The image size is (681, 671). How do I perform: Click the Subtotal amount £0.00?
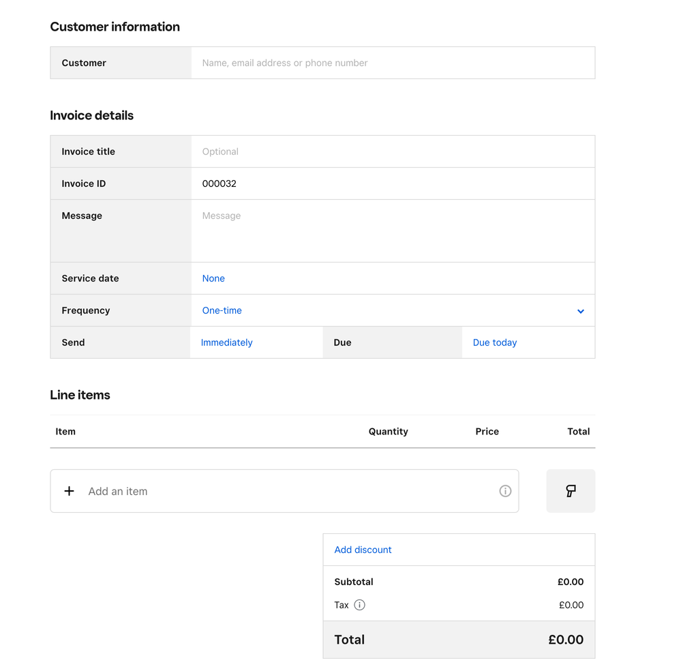(570, 582)
